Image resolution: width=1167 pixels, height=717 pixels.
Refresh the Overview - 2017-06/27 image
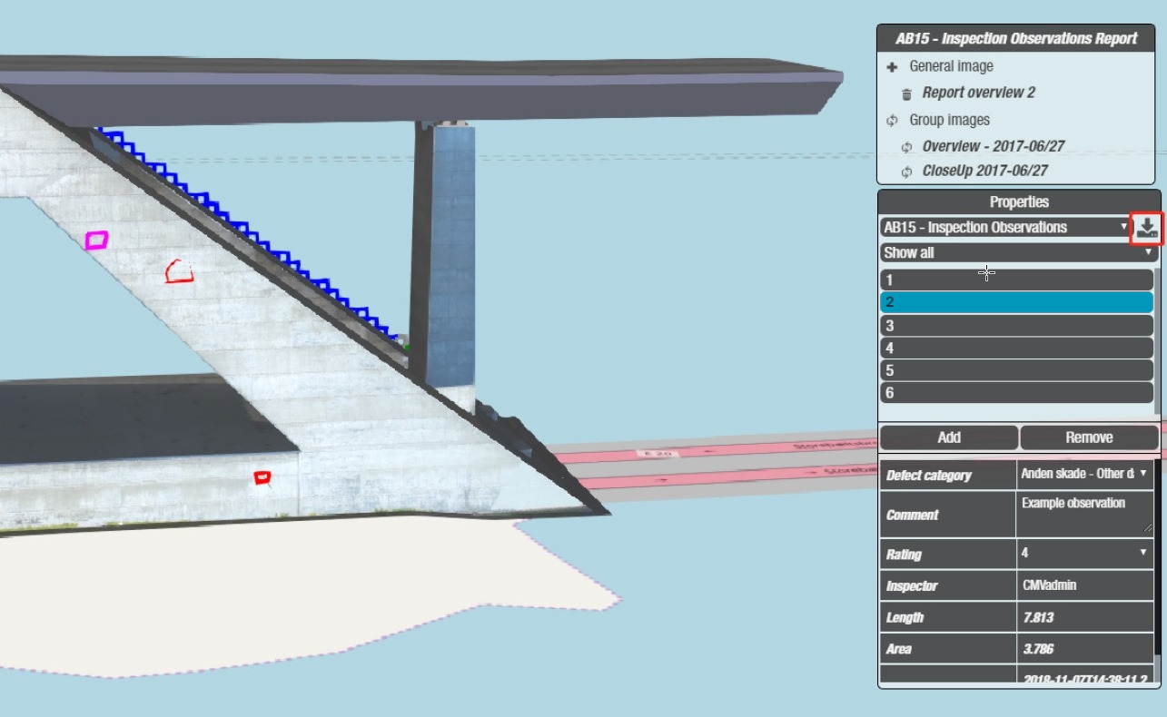(x=906, y=147)
